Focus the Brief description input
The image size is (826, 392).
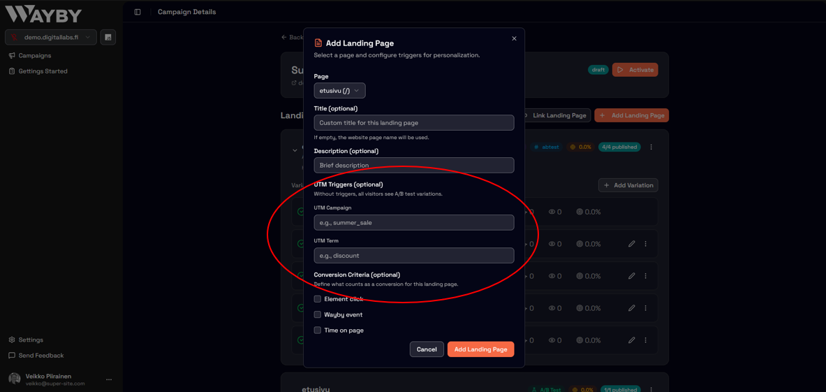pos(414,166)
